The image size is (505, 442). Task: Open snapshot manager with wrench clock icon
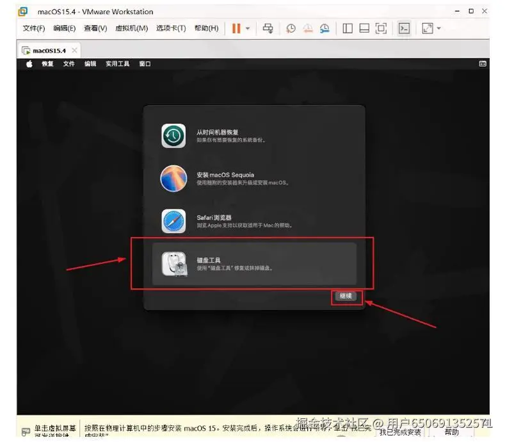325,28
